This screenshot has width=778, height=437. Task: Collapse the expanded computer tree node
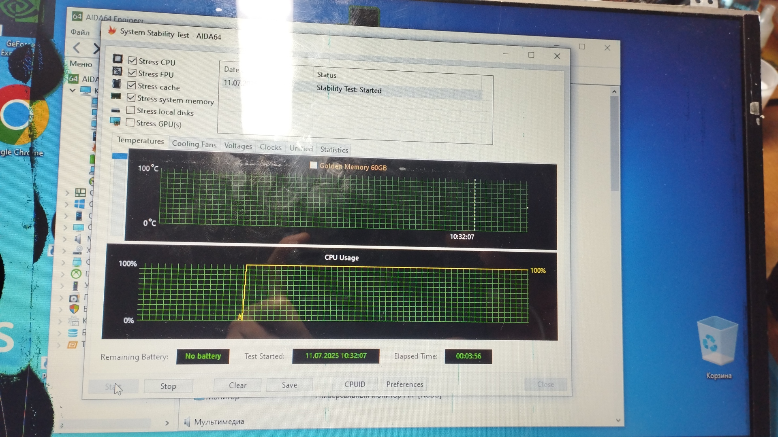pos(73,90)
